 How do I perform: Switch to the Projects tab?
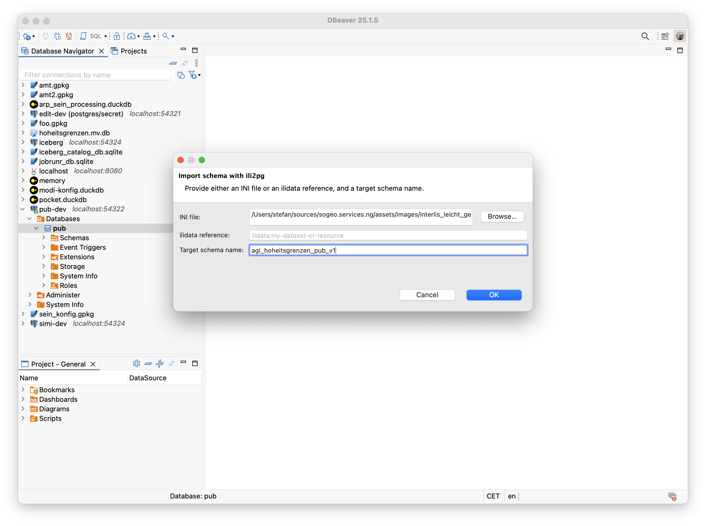pyautogui.click(x=129, y=51)
